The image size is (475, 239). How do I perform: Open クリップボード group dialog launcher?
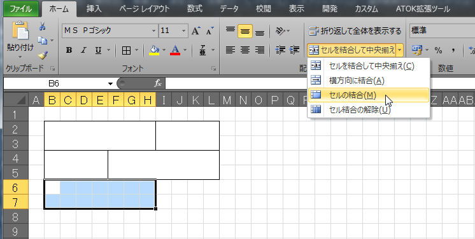pyautogui.click(x=52, y=69)
